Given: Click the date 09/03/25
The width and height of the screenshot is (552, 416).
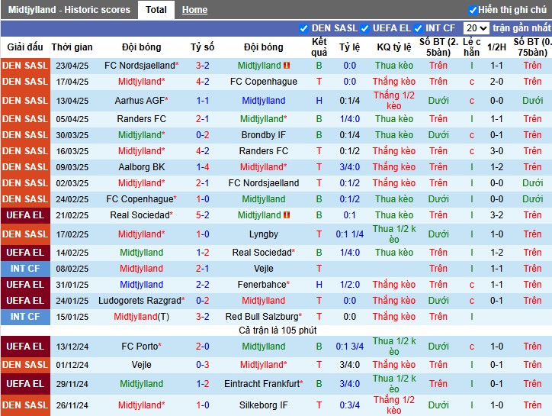Looking at the screenshot, I should 72,167.
